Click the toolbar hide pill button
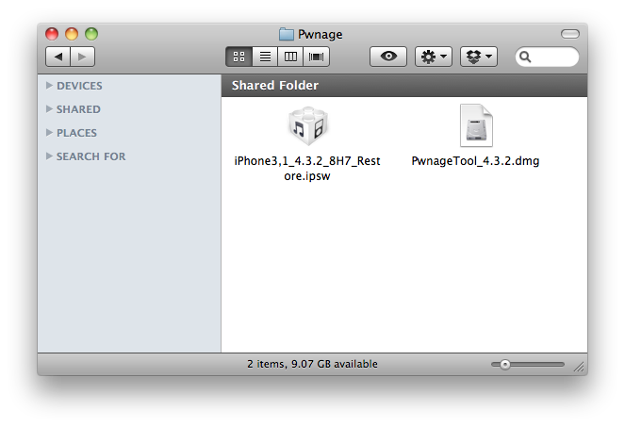Screen dimensions: 625x427 pyautogui.click(x=569, y=34)
